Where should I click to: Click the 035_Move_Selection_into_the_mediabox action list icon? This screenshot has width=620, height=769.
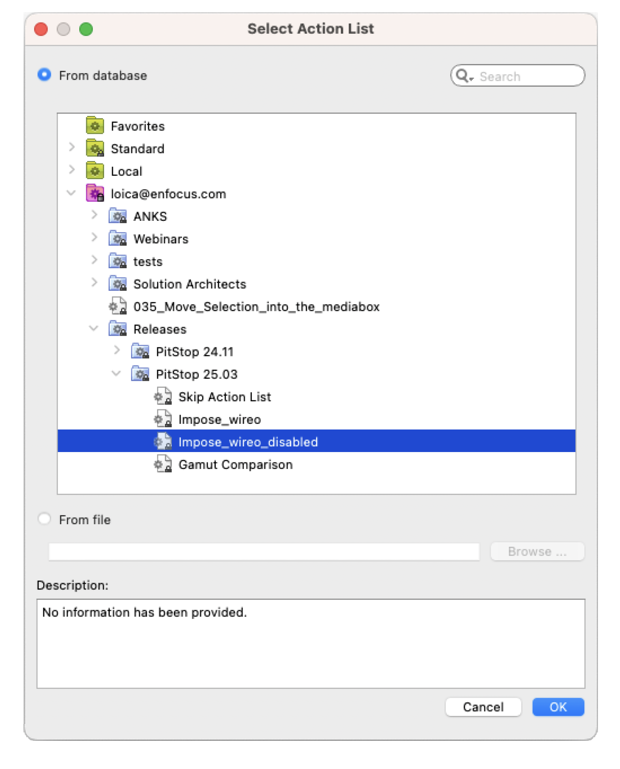pos(118,306)
